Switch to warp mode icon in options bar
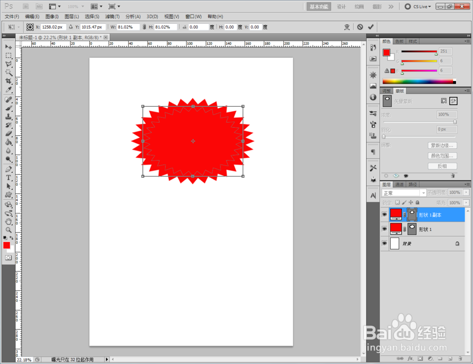 click(x=347, y=27)
